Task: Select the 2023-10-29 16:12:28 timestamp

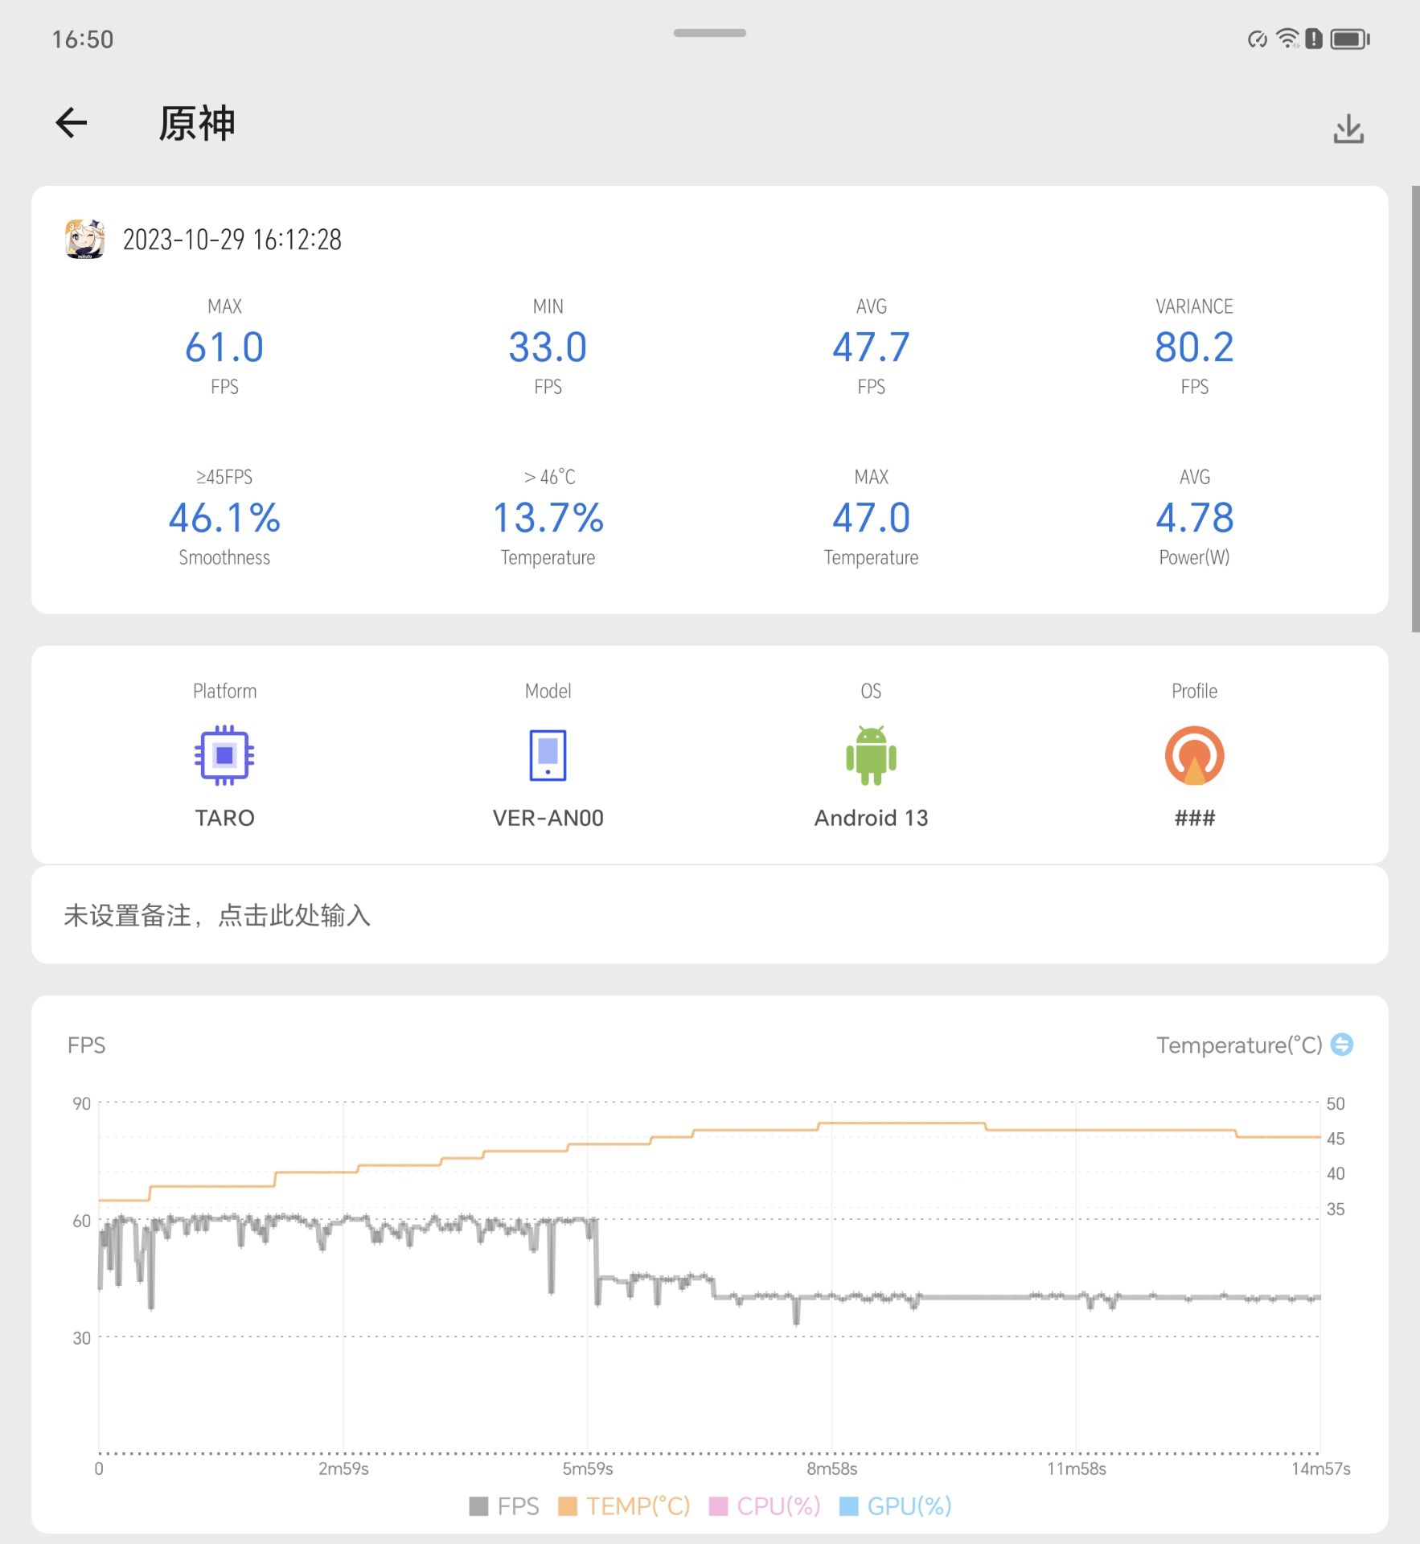Action: [232, 240]
